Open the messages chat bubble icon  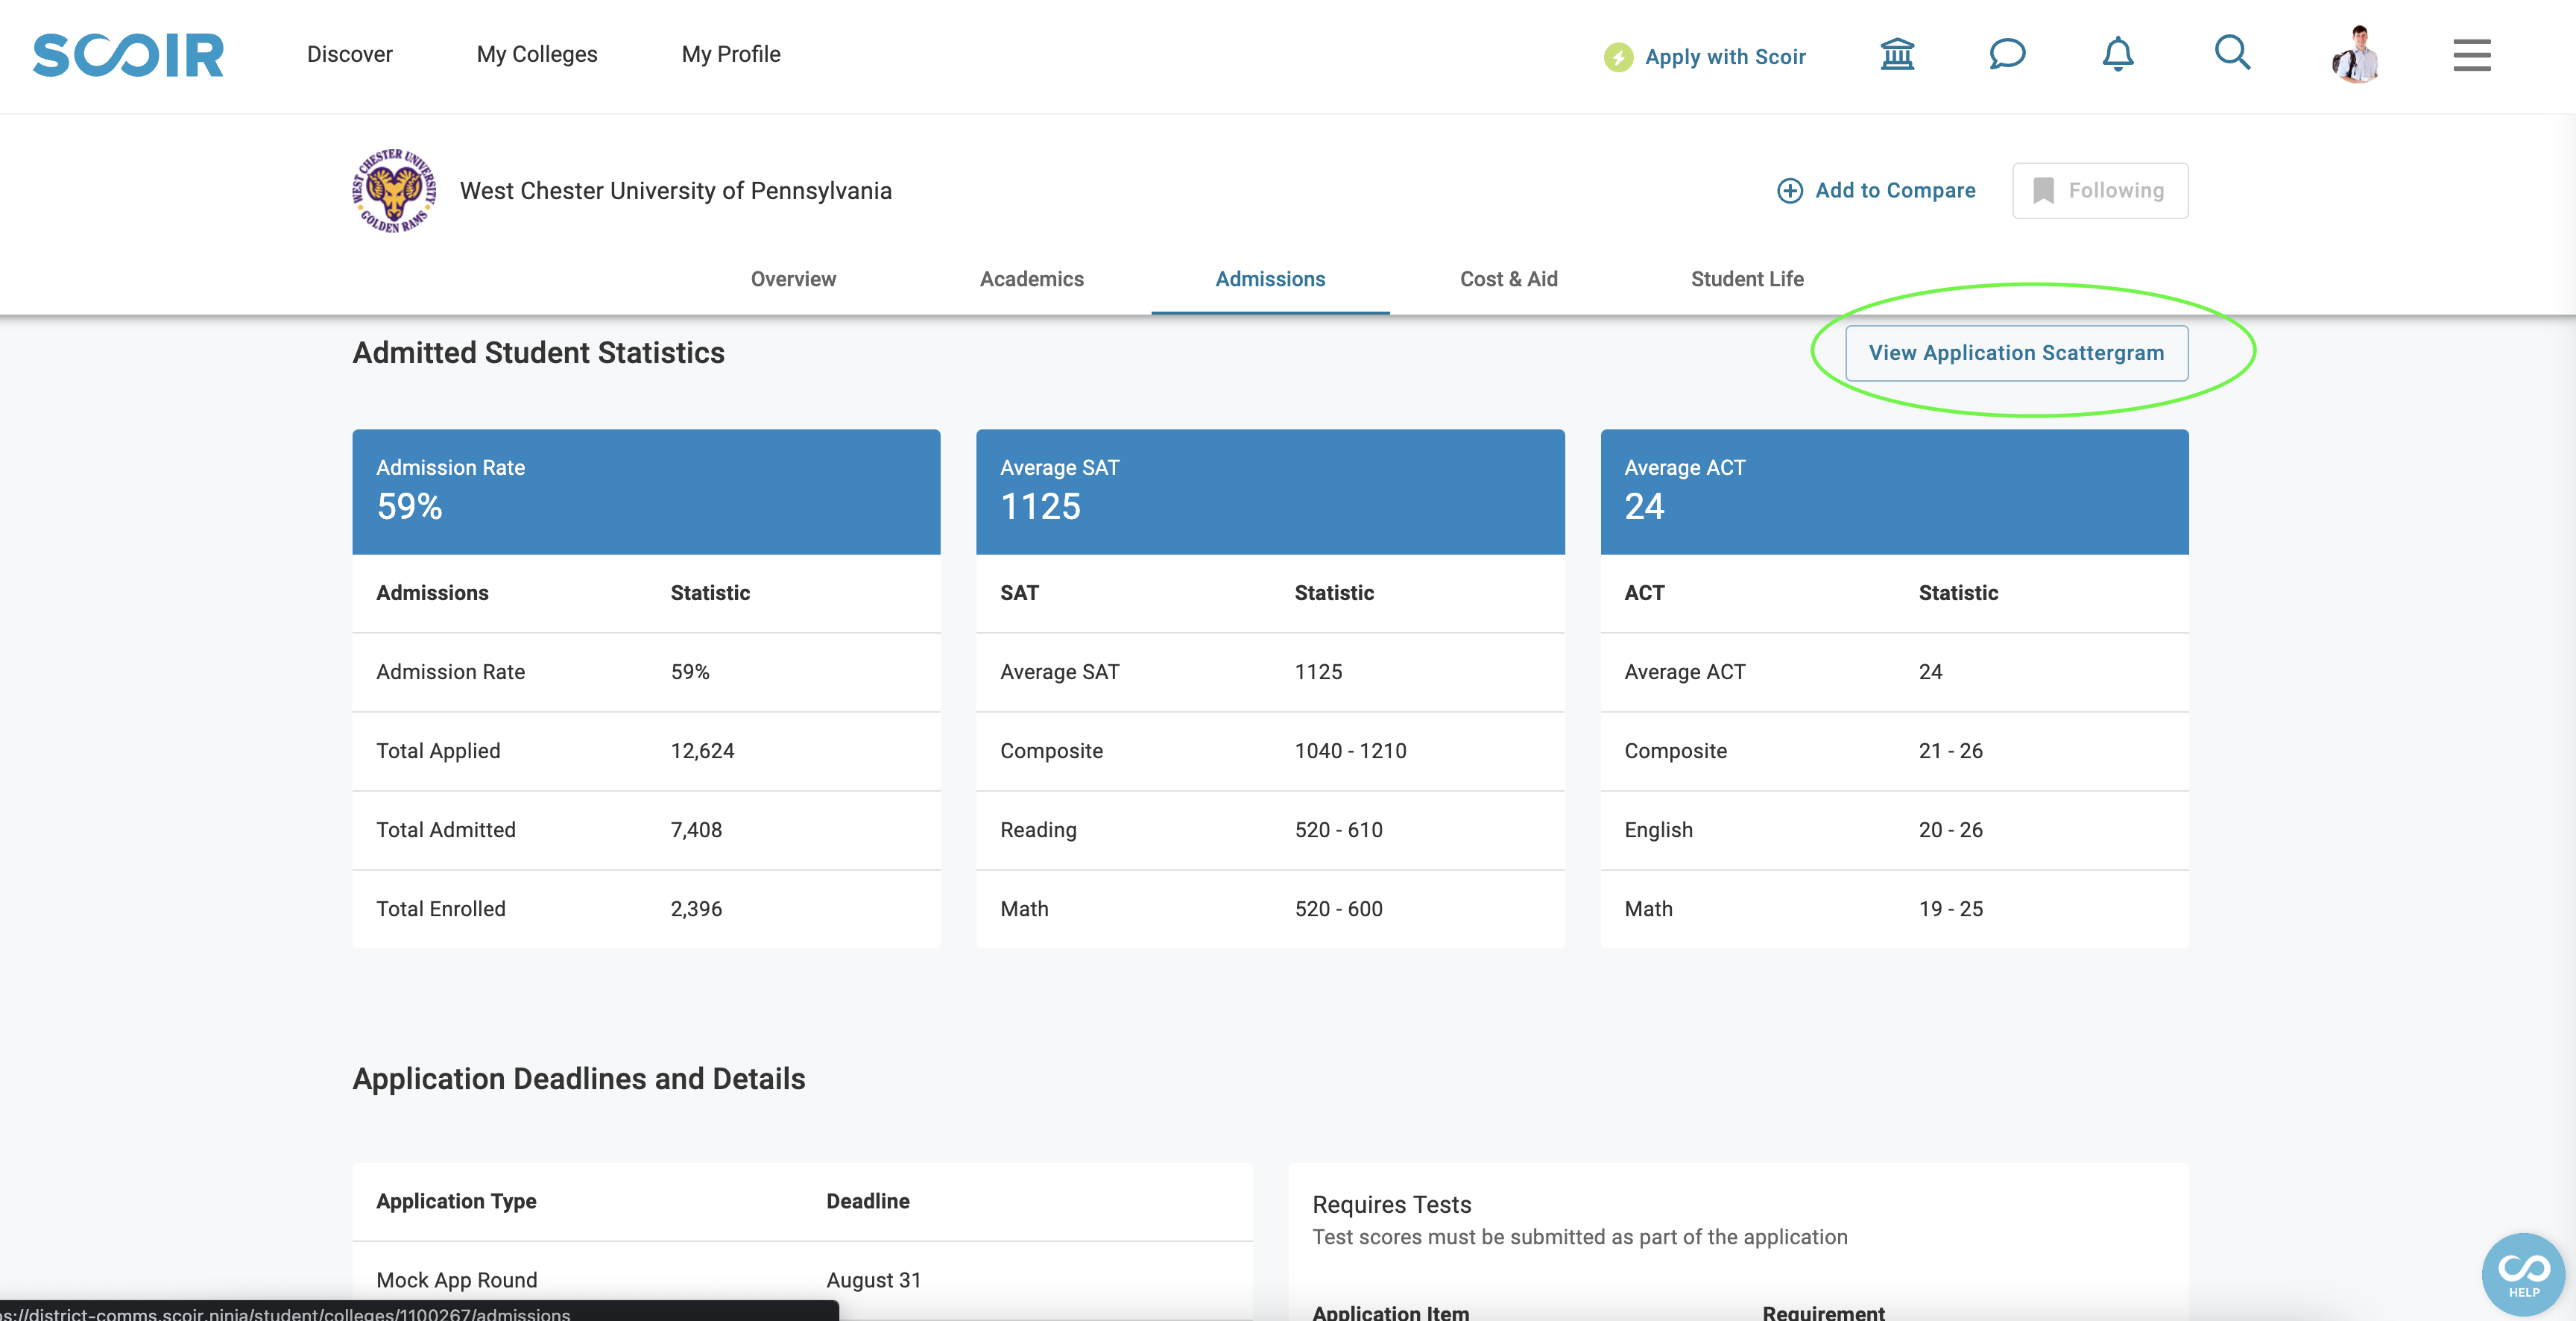2007,54
